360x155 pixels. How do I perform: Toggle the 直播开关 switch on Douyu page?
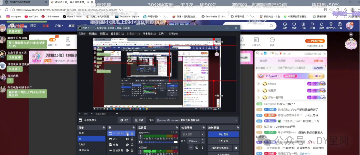pyautogui.click(x=53, y=40)
